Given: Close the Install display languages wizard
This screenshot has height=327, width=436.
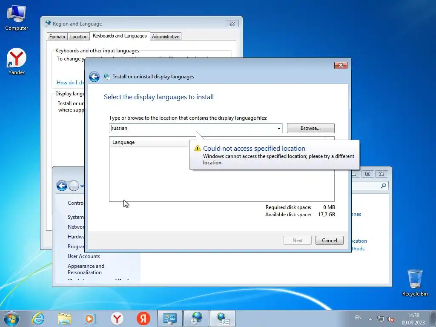Looking at the screenshot, I should pyautogui.click(x=341, y=65).
